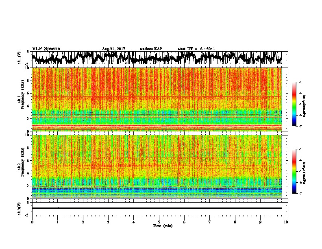The image size is (322, 249).
Task: Click the "8" kHz tick on ch.1 frequency axis
Action: (28, 81)
